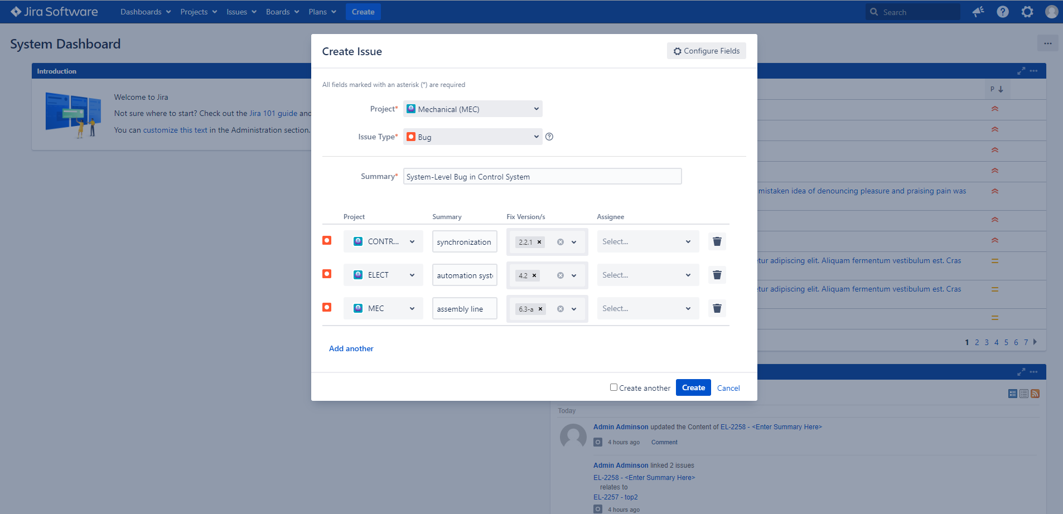Switch activity stream to list view icon
The image size is (1063, 514).
[x=1024, y=394]
